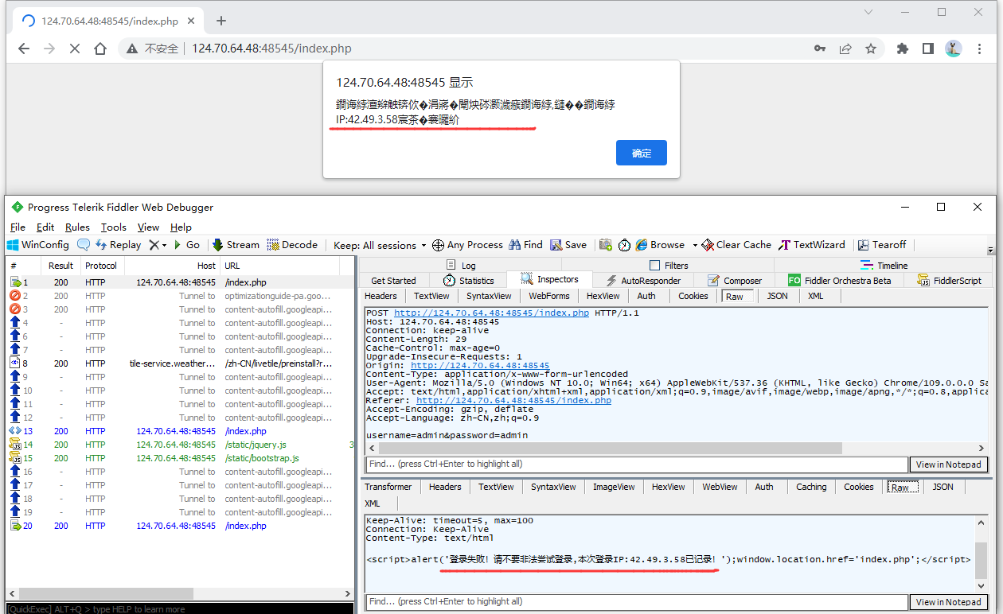
Task: Click request pane View in Notepad button
Action: point(948,464)
